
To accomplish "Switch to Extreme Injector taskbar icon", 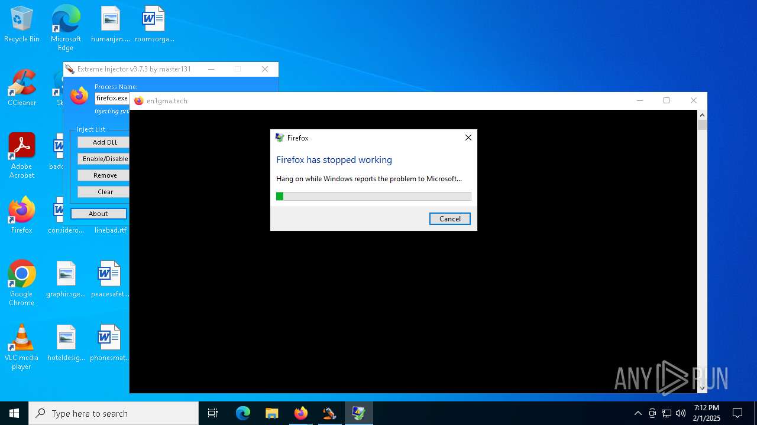I will [329, 413].
